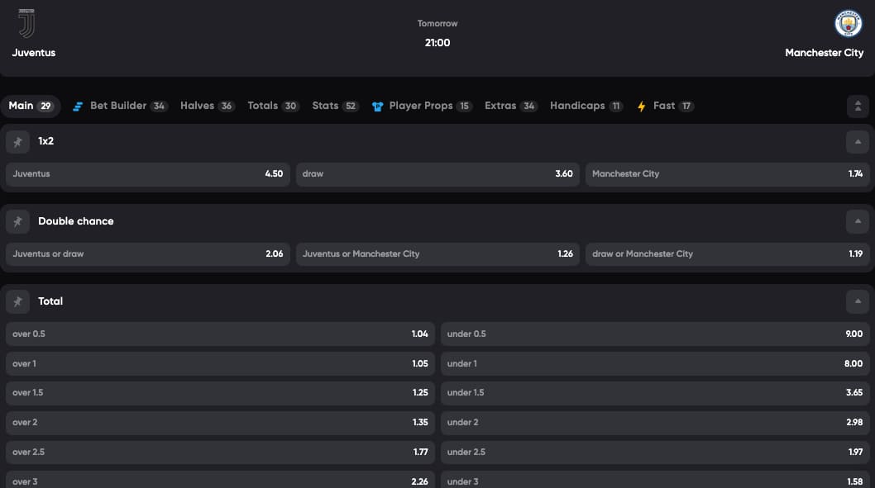Select under 2 at 2.98

click(x=655, y=422)
